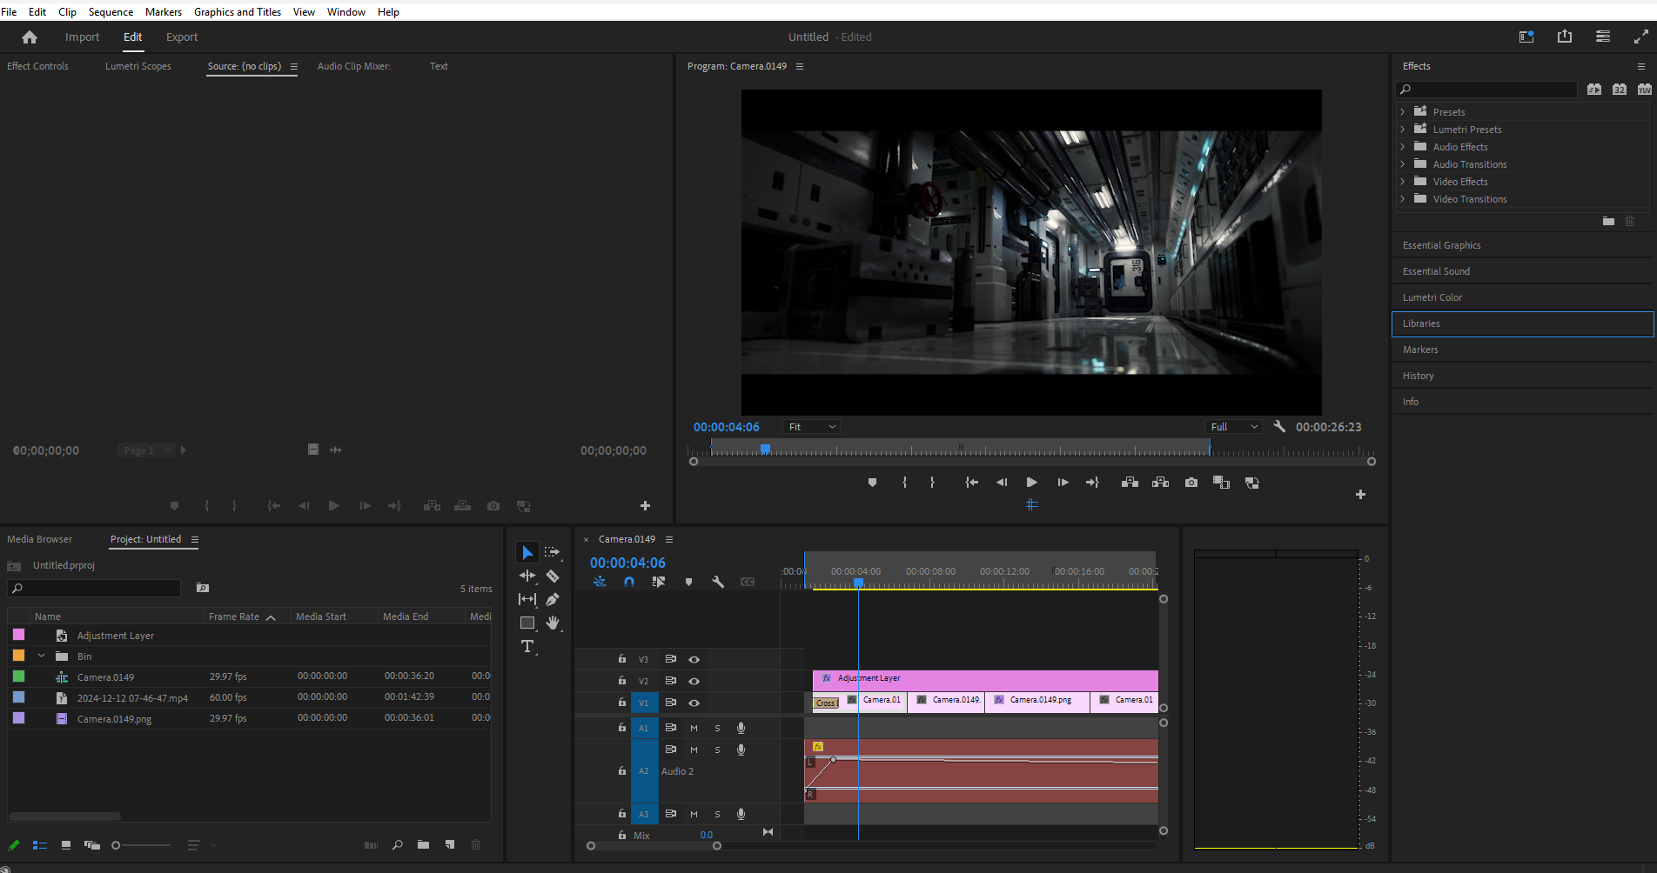1657x873 pixels.
Task: Toggle V3 track output eye
Action: tap(694, 660)
